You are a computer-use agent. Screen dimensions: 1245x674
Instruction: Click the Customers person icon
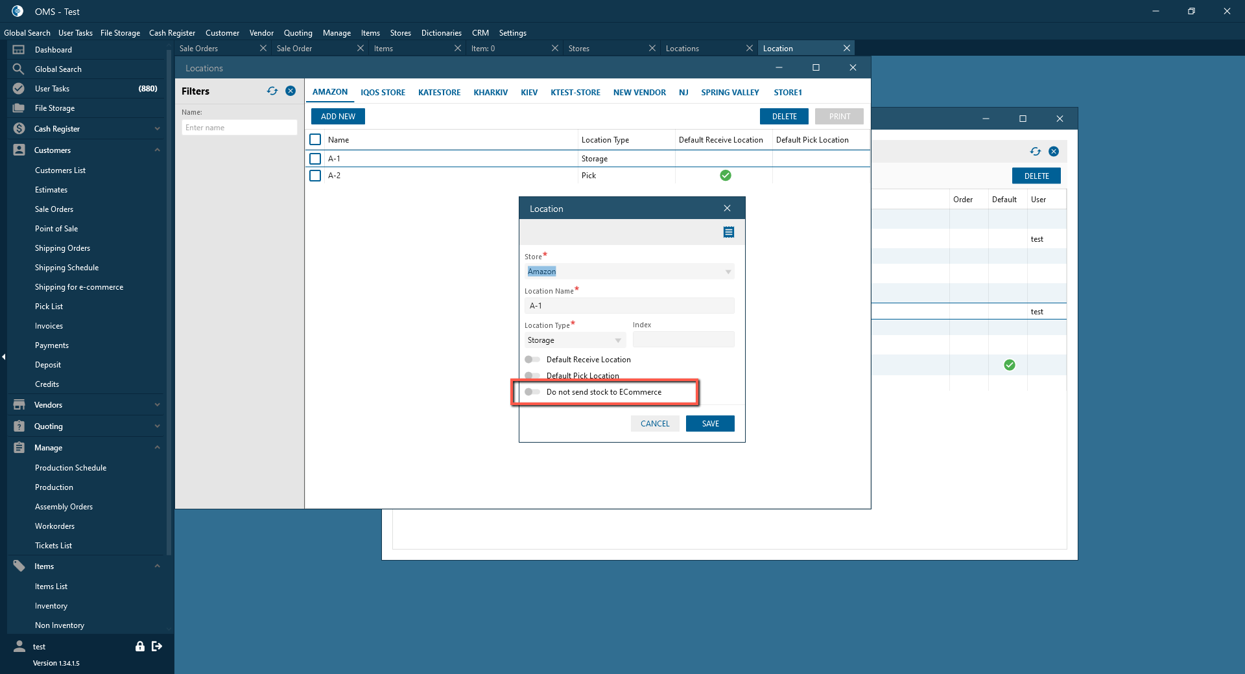tap(19, 150)
